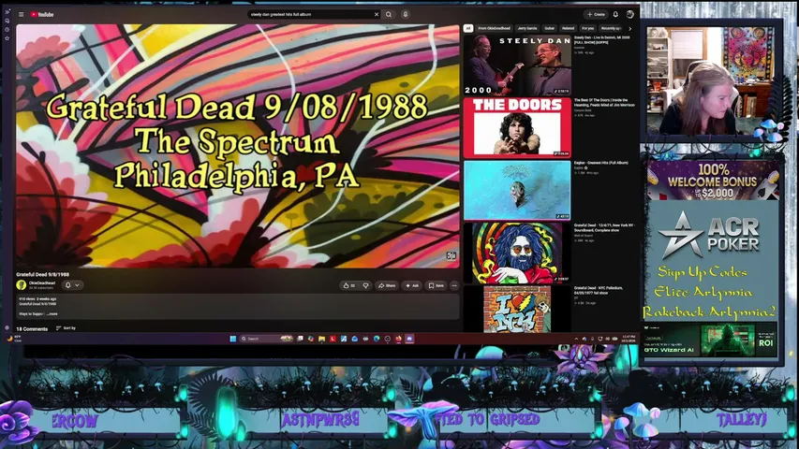Open OkieDeadhead channel avatar
This screenshot has height=449, width=799.
click(22, 285)
